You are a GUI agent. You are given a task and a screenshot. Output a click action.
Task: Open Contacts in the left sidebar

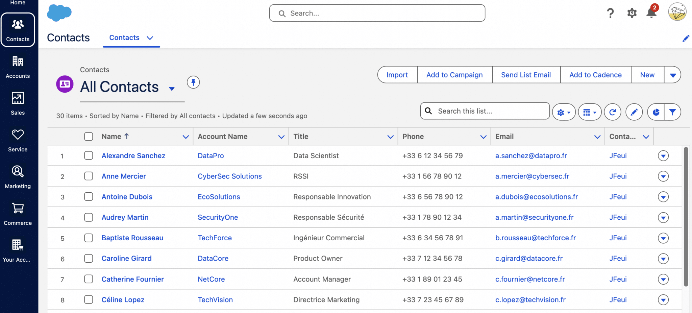click(x=18, y=30)
